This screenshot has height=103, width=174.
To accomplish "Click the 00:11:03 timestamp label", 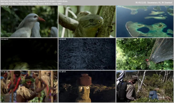I will pos(62,7).
